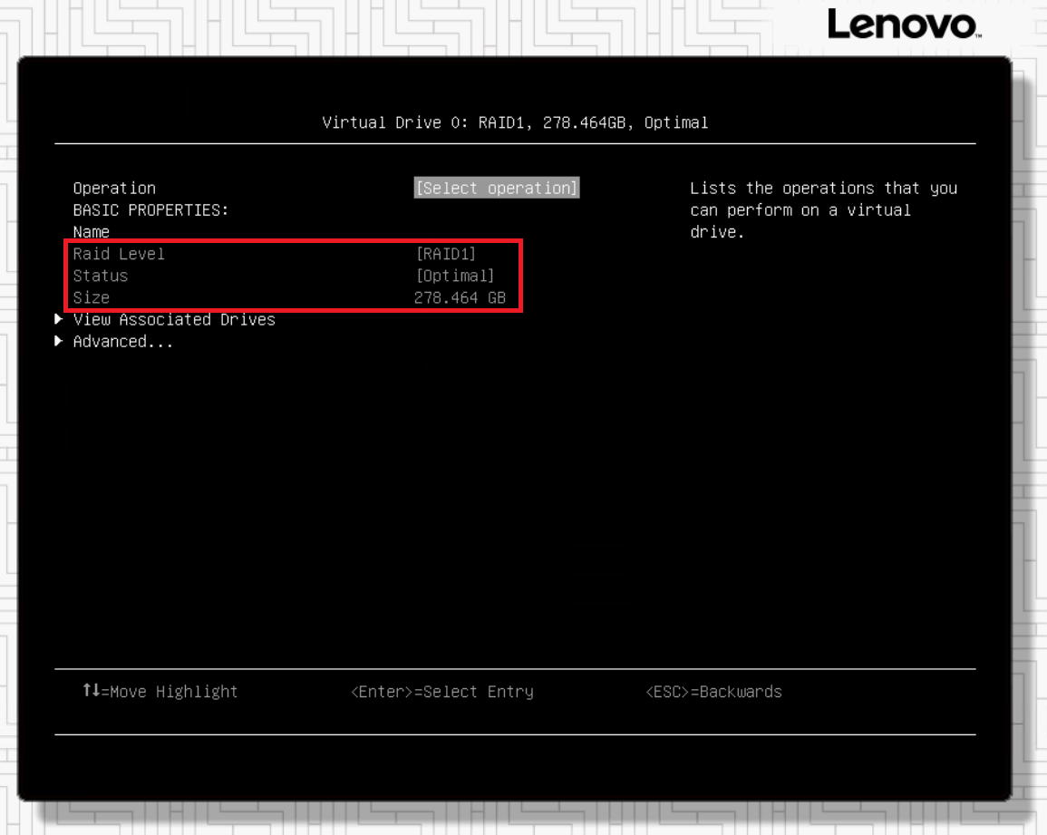The height and width of the screenshot is (835, 1047).
Task: Click the Virtual Drive 0 title text
Action: [x=515, y=122]
